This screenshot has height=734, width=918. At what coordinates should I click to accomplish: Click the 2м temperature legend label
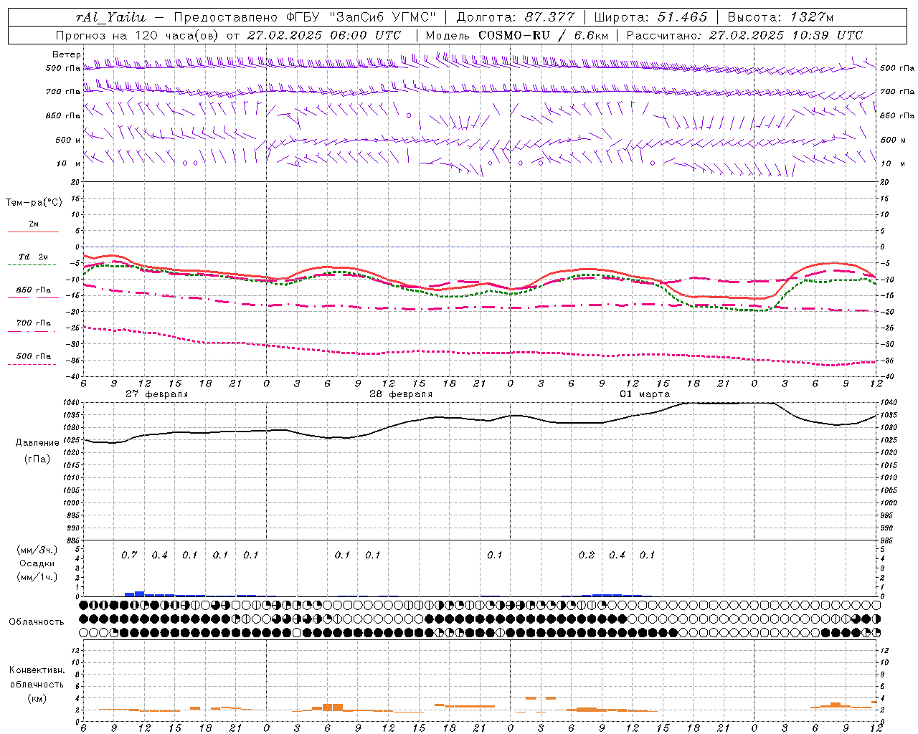tap(34, 224)
